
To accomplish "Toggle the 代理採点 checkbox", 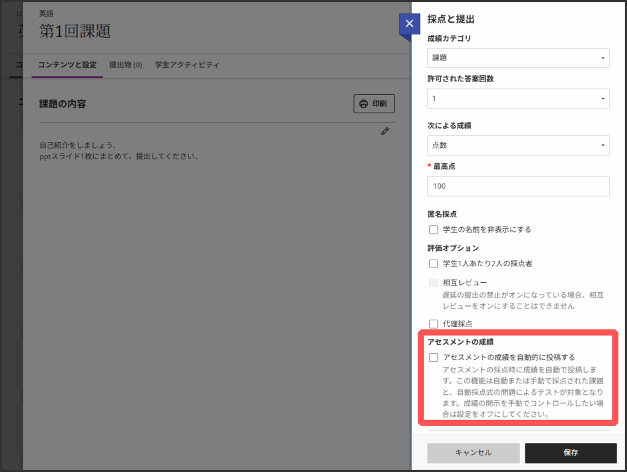I will pos(434,324).
